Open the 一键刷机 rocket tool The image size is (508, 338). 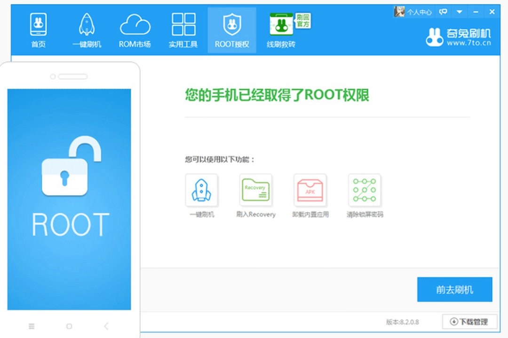(87, 29)
